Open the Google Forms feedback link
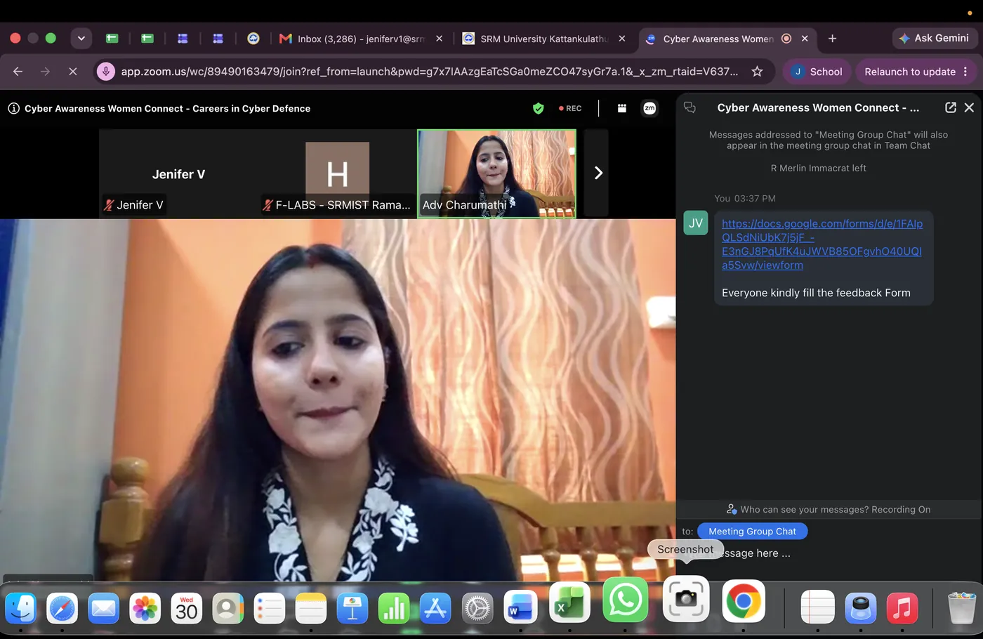 pyautogui.click(x=822, y=244)
